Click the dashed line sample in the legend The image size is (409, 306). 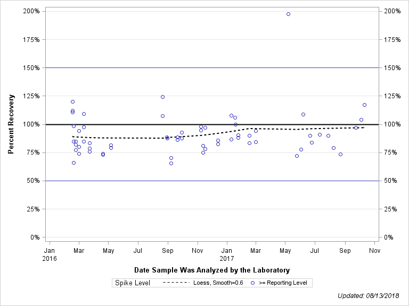point(176,283)
